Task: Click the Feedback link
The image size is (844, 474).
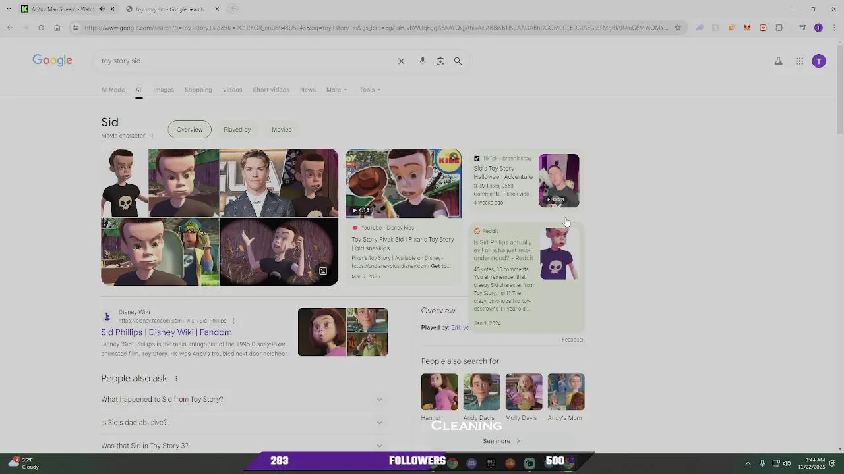Action: click(x=573, y=340)
